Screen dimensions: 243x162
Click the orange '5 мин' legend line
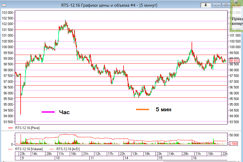142,109
